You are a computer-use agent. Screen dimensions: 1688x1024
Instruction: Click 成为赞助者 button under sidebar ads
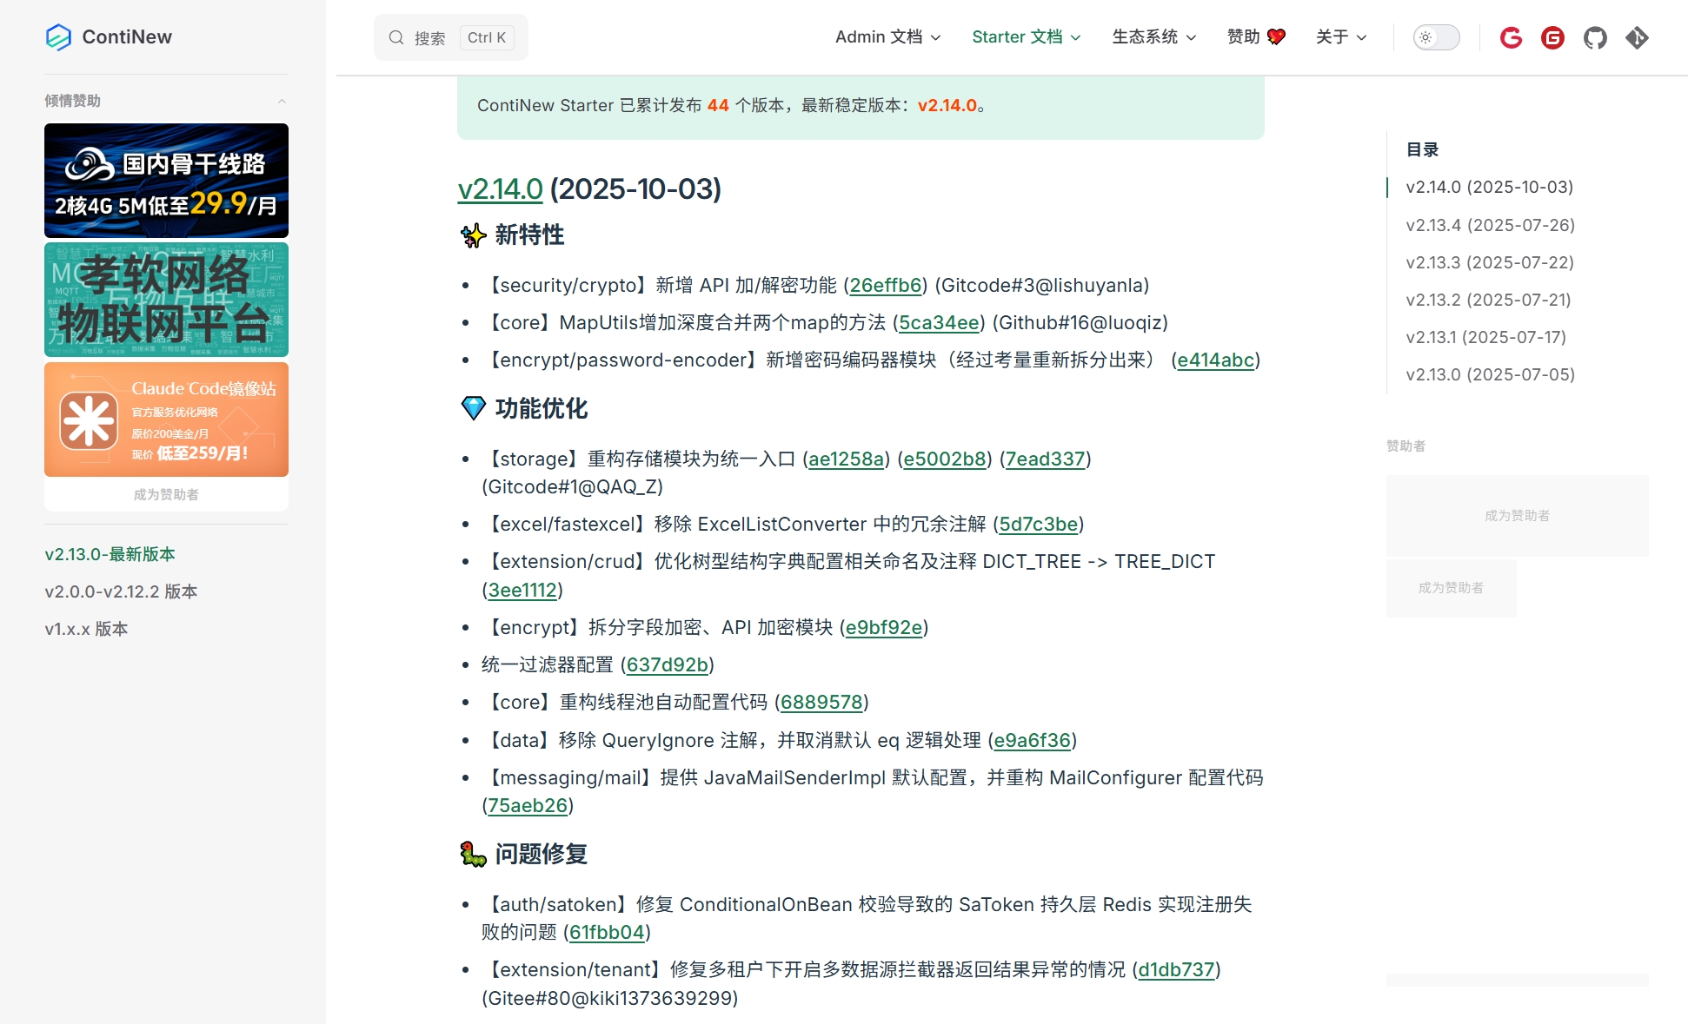click(x=166, y=494)
